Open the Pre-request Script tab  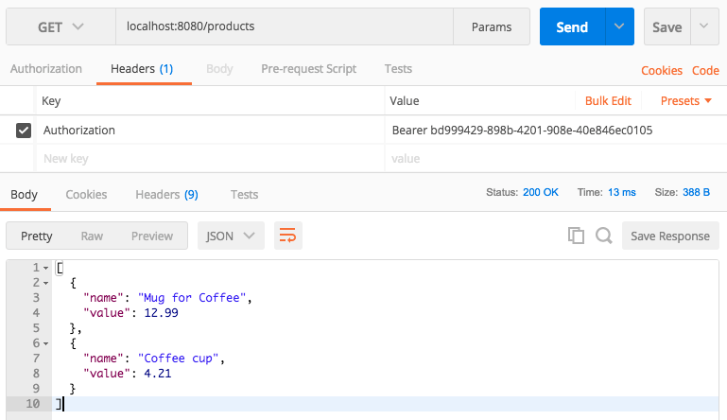[308, 69]
